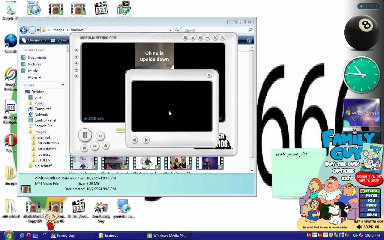
Task: Collapse the Folders pane
Action: [63, 85]
